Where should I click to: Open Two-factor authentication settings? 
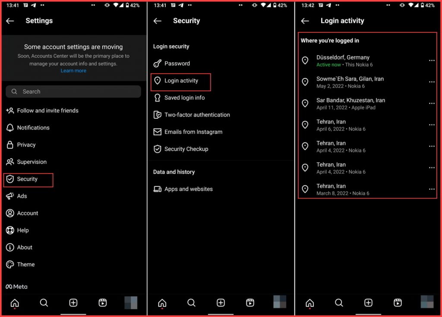tap(197, 115)
